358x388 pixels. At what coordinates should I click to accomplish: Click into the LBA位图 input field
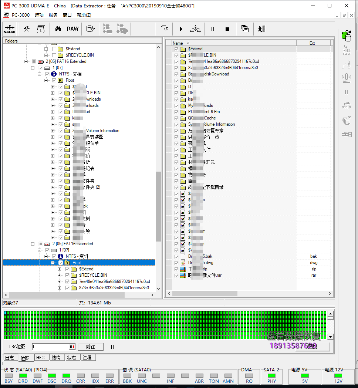click(51, 347)
